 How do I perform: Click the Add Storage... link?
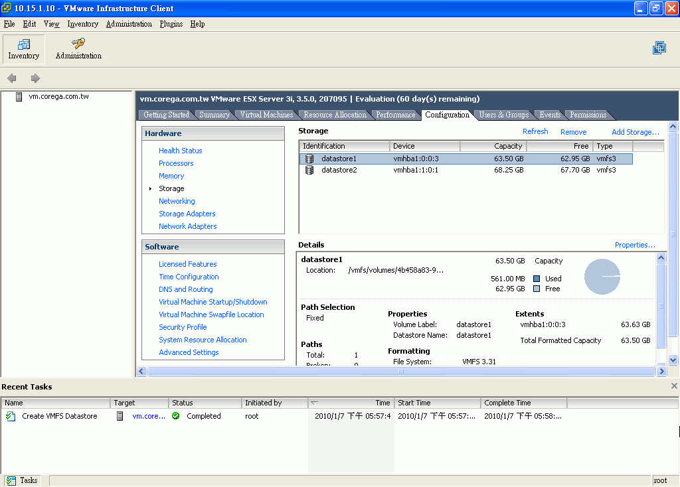coord(636,132)
